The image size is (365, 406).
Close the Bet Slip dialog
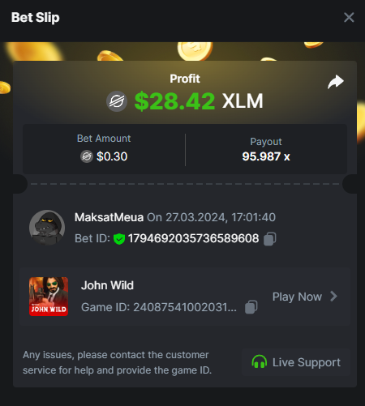[x=349, y=18]
